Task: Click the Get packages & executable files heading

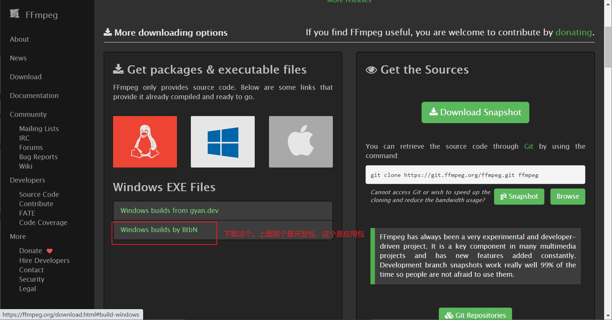Action: point(210,69)
